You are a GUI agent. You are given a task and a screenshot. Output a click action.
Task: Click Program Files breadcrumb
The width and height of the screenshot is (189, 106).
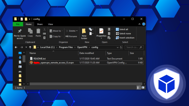tap(66, 47)
